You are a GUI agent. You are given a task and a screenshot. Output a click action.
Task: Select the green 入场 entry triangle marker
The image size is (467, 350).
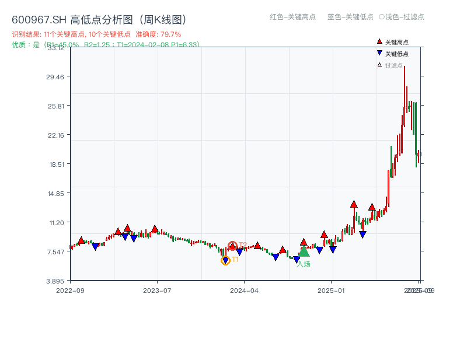pos(304,253)
